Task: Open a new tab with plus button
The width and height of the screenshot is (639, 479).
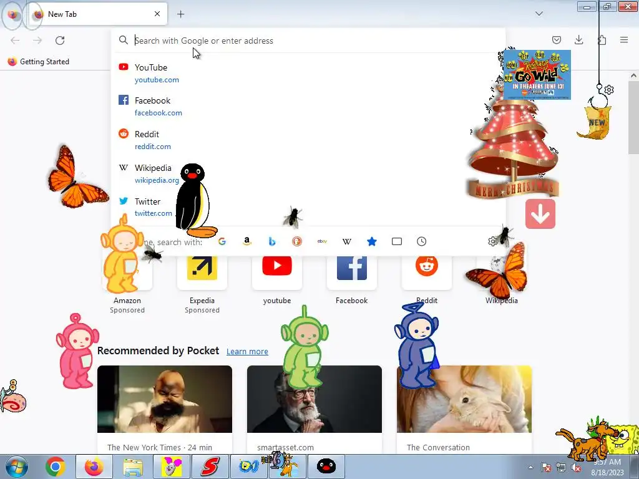Action: [x=181, y=14]
